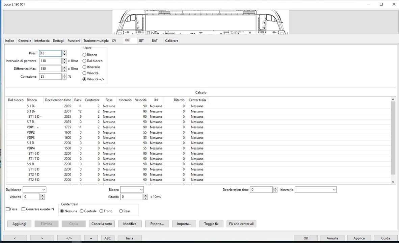The width and height of the screenshot is (399, 243).
Task: Click the next loco '>' button
Action: [x=42, y=238]
